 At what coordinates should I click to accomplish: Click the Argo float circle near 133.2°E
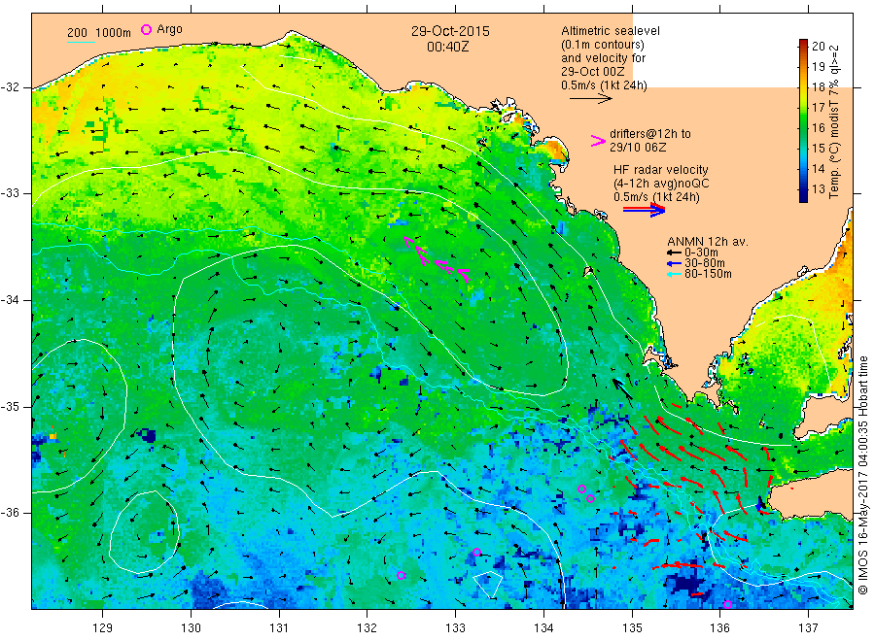click(x=476, y=553)
